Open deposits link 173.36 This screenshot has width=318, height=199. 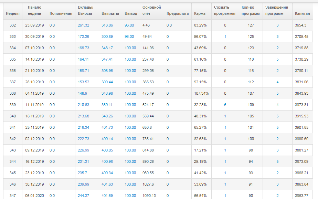click(83, 36)
